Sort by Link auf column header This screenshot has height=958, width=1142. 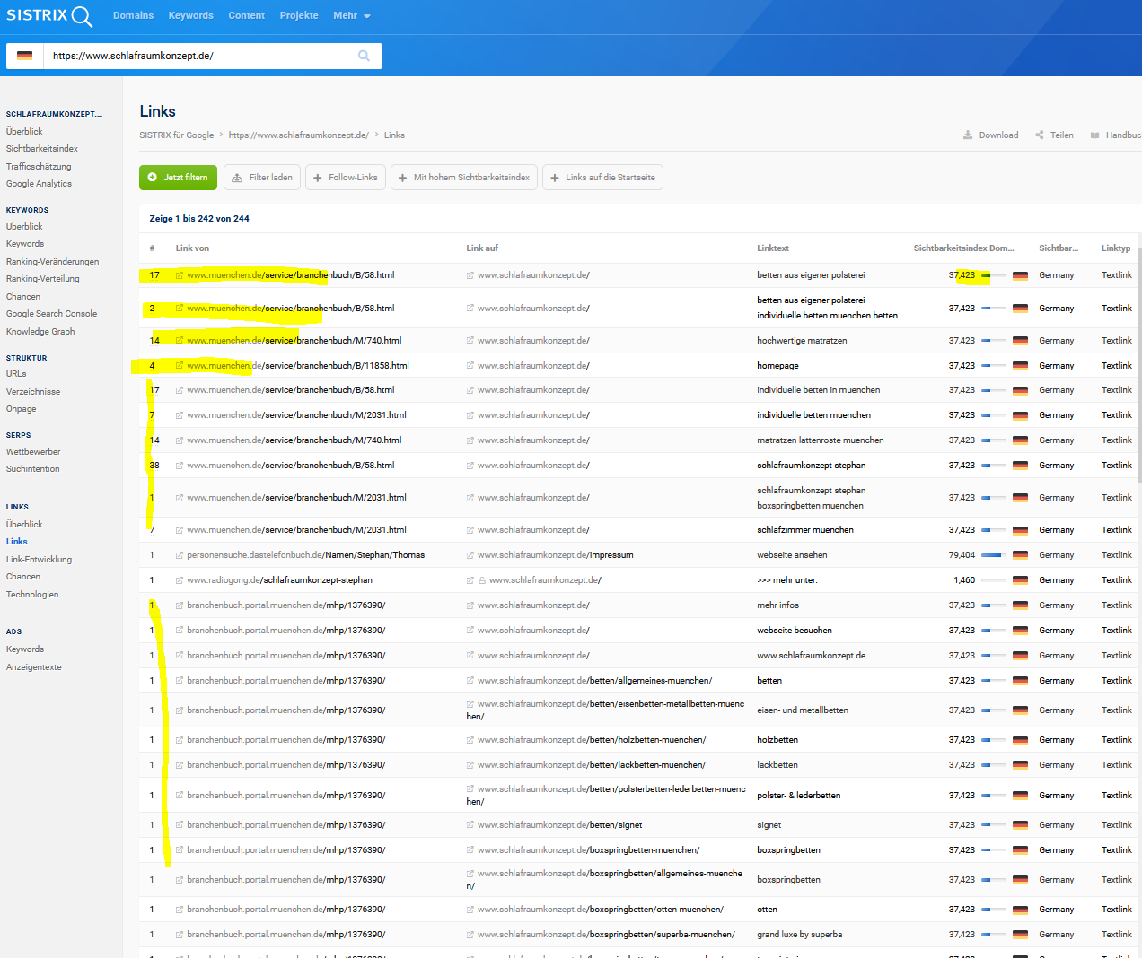click(x=482, y=248)
